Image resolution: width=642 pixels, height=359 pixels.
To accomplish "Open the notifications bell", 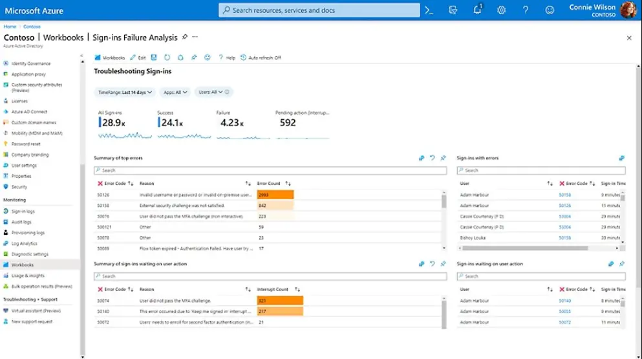I will [477, 10].
